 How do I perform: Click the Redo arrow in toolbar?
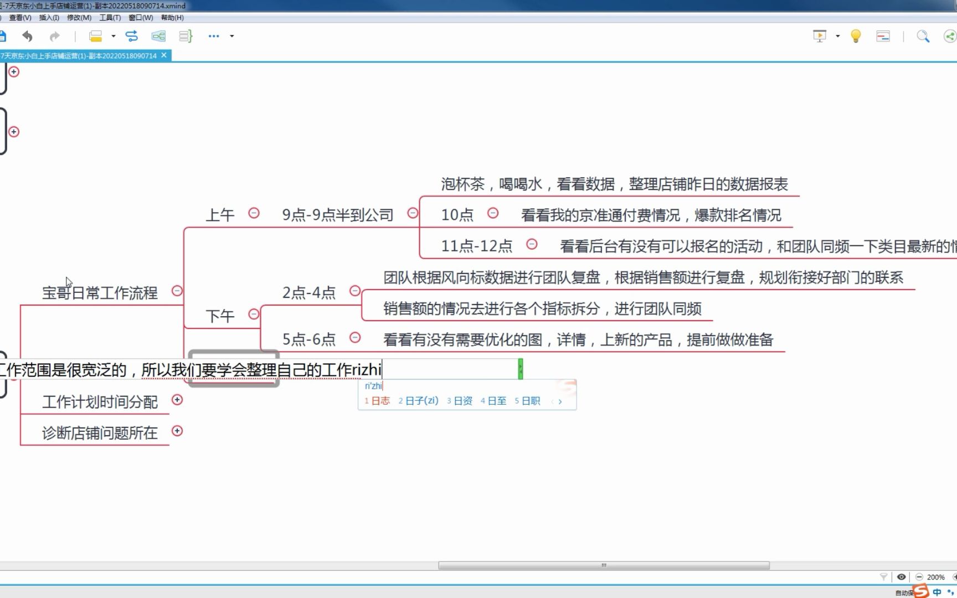[54, 37]
